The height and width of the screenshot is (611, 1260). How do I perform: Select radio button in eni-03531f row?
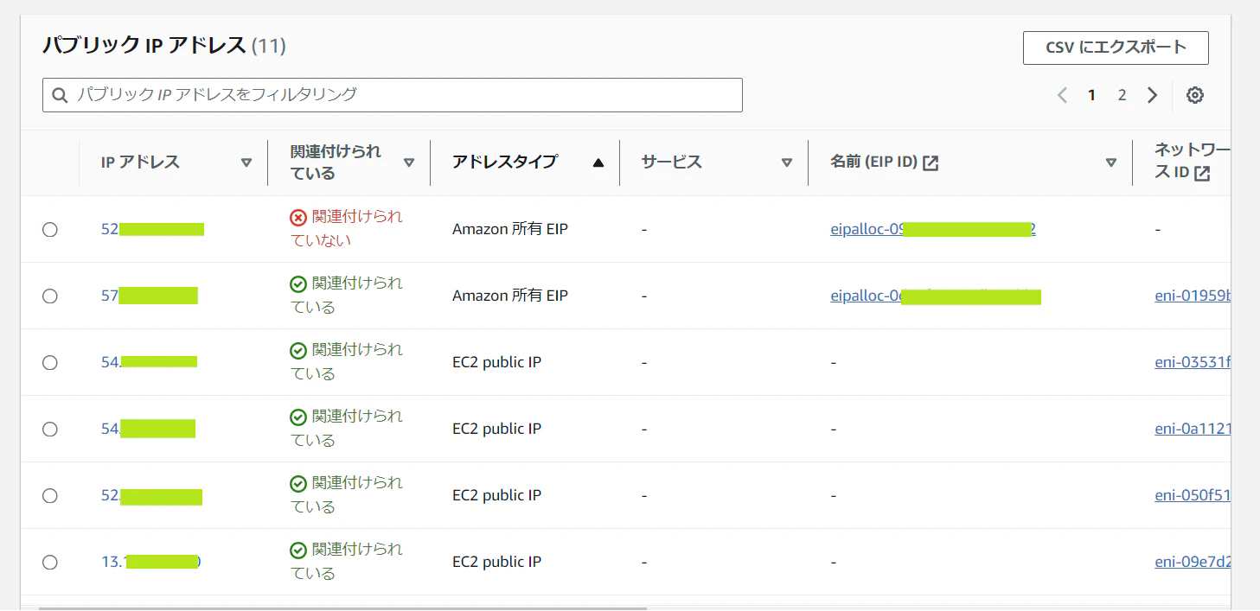50,362
